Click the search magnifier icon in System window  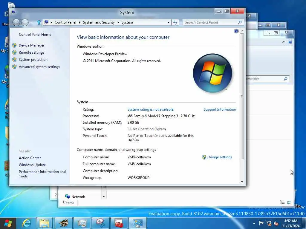point(240,22)
